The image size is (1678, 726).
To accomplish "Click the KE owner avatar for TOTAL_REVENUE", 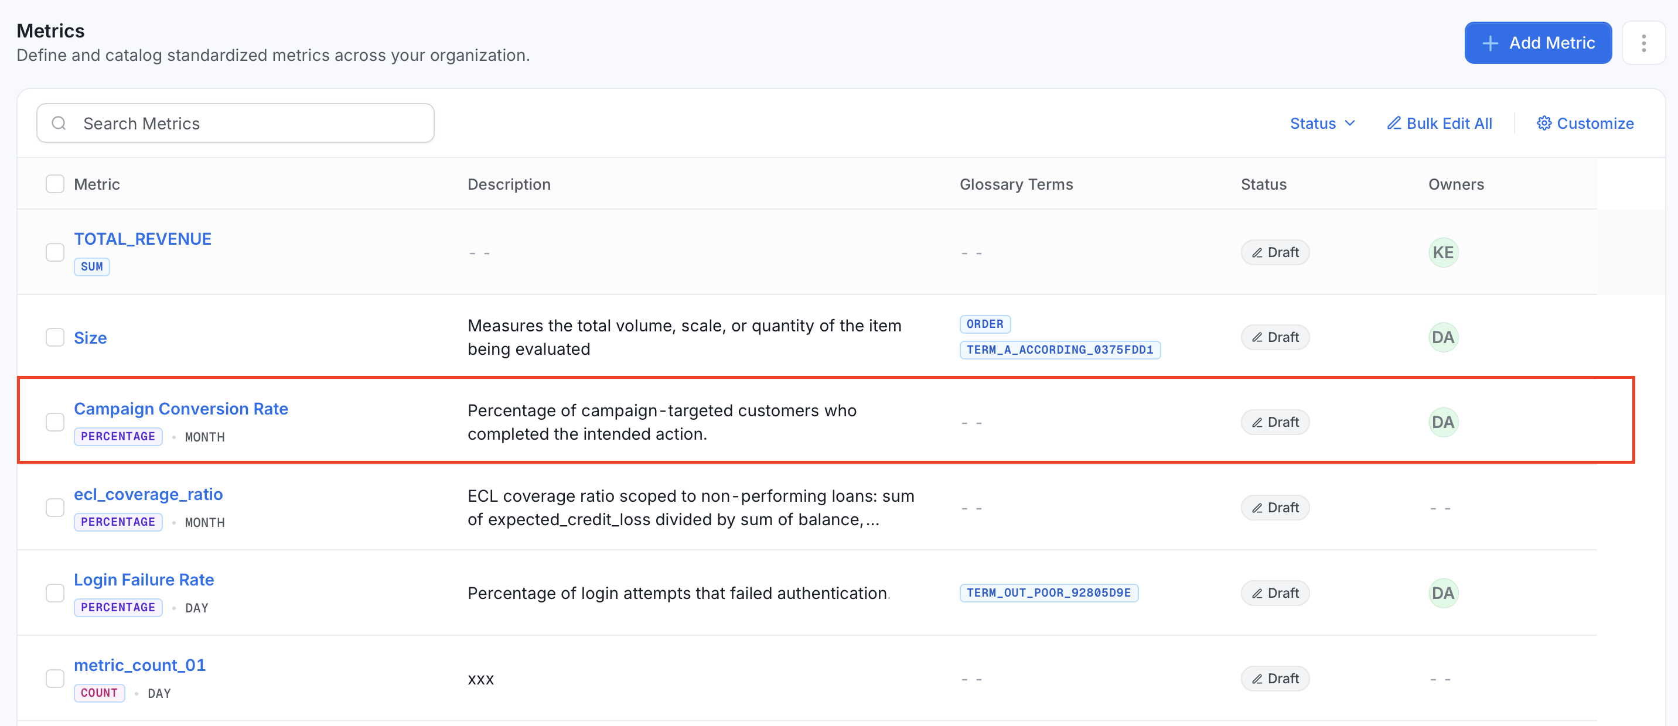I will (x=1443, y=252).
